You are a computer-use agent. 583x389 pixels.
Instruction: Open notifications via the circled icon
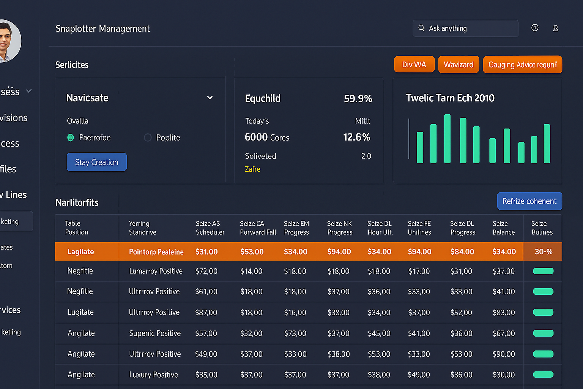click(535, 28)
